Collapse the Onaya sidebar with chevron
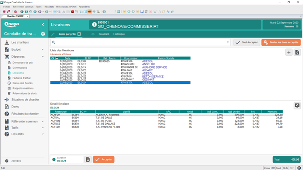This screenshot has width=303, height=170. click(43, 25)
